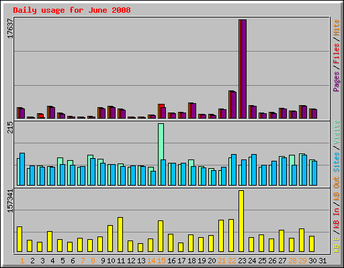344x268 pixels.
Task: Click day 16 on the date axis
Action: pyautogui.click(x=171, y=261)
